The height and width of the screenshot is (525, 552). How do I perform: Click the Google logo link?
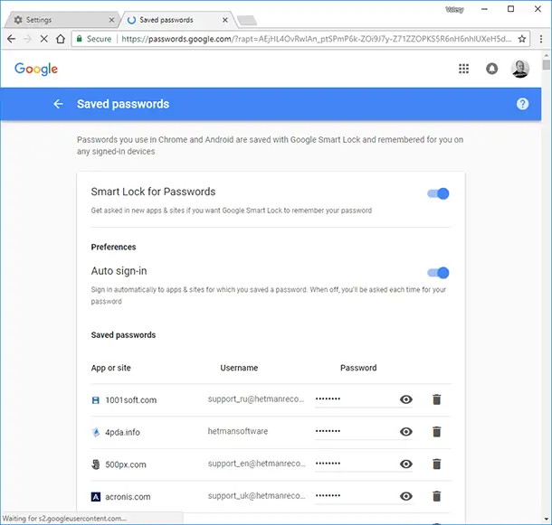(36, 70)
